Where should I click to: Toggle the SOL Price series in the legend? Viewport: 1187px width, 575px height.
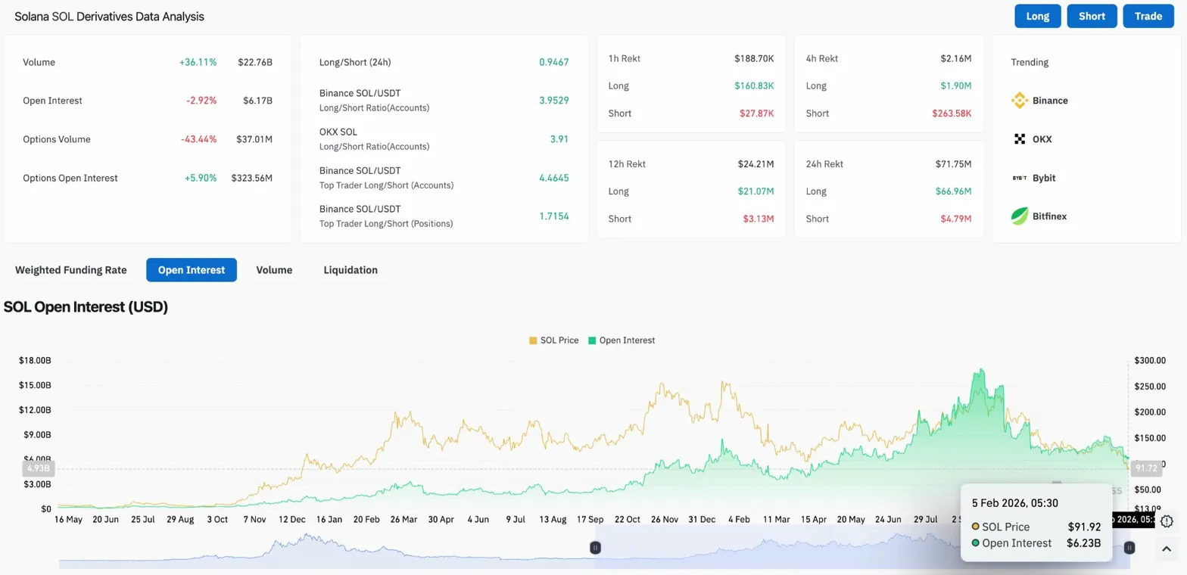[x=553, y=340]
